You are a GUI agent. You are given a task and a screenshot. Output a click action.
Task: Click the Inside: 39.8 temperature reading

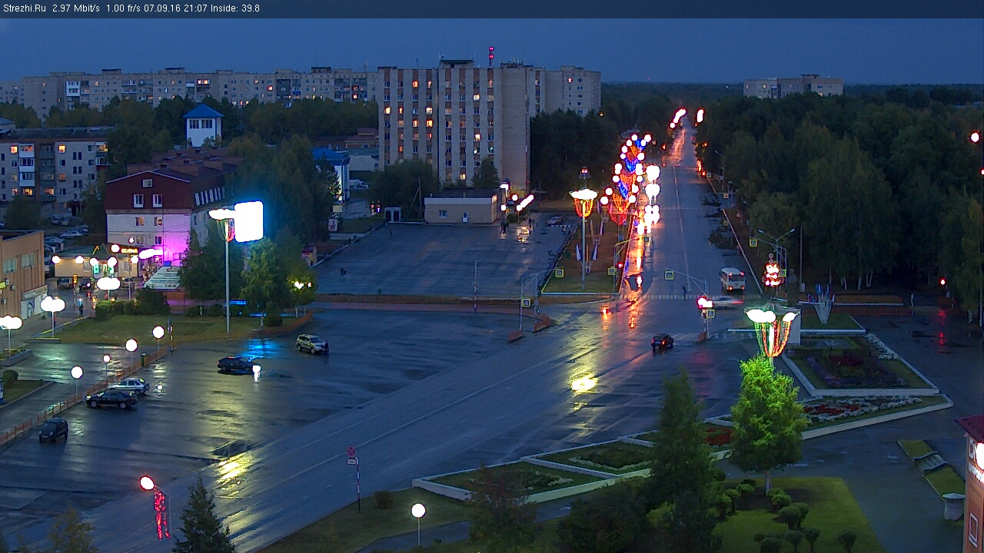(235, 8)
